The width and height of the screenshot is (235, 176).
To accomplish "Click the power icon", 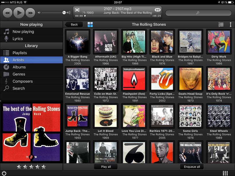I will pos(4,173).
